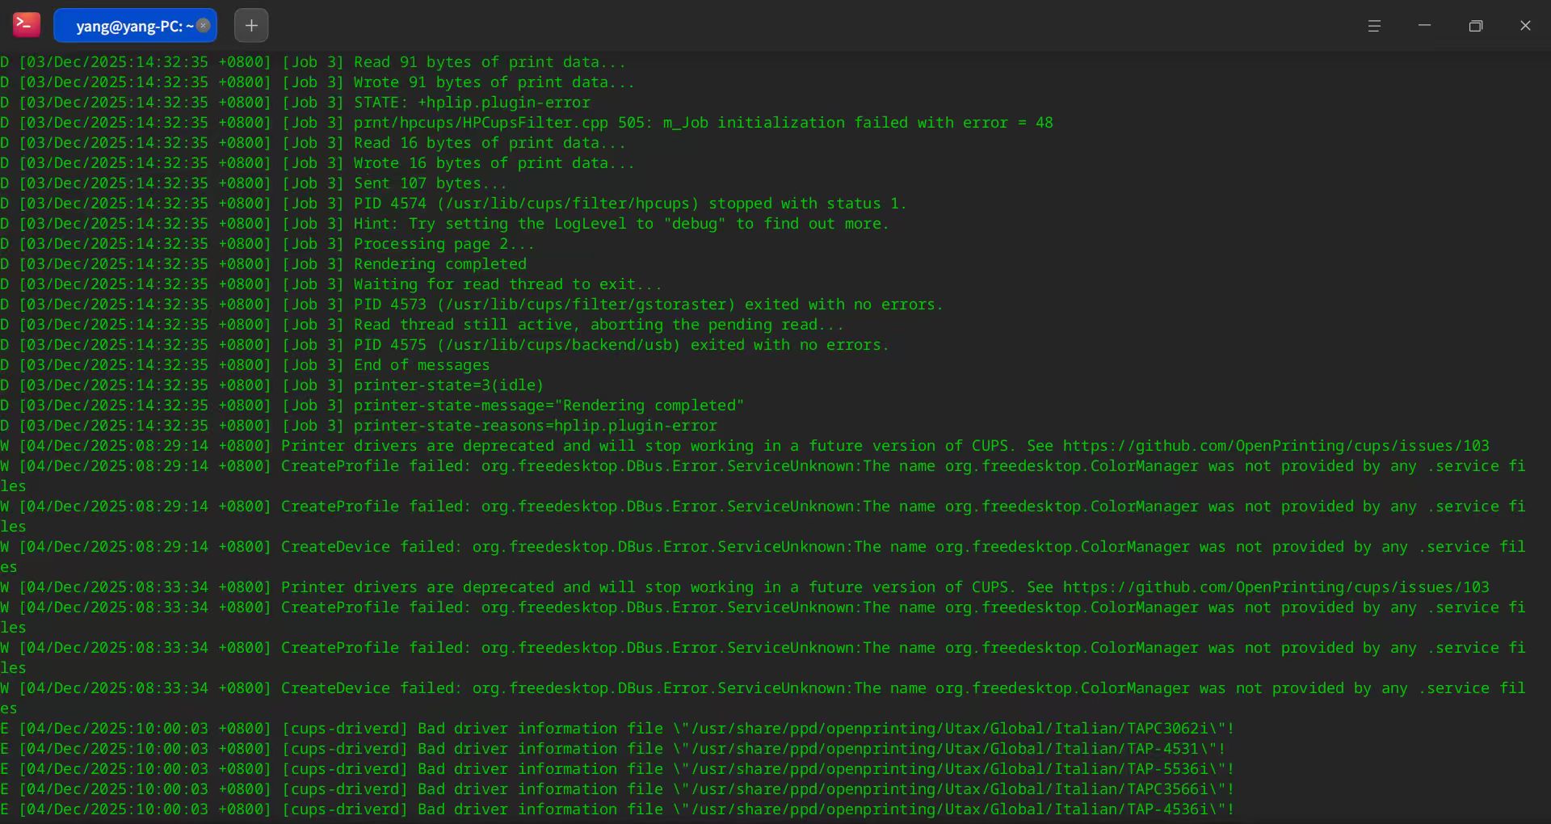Click the TAPC3062i bad driver error line

(617, 729)
